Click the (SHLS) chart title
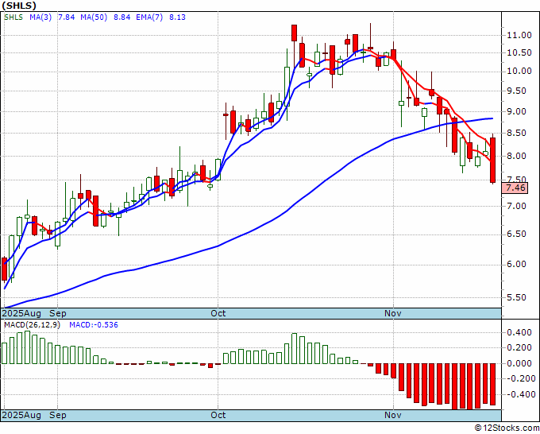This screenshot has height=434, width=540. click(19, 6)
